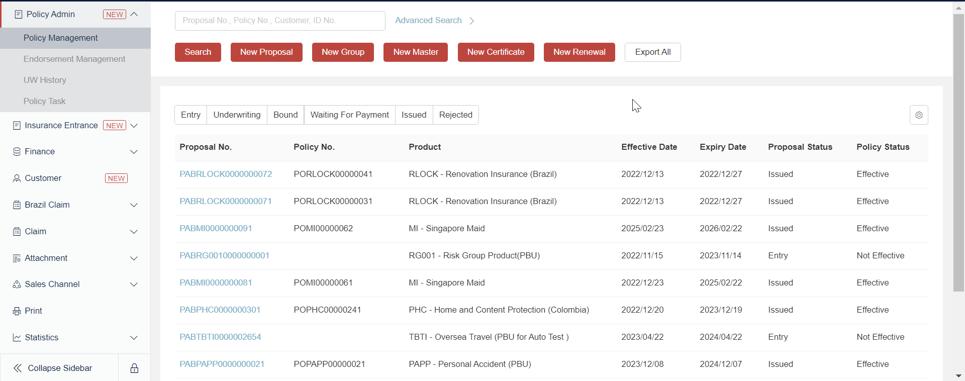Open UW History in sidebar
The height and width of the screenshot is (381, 965).
point(75,80)
